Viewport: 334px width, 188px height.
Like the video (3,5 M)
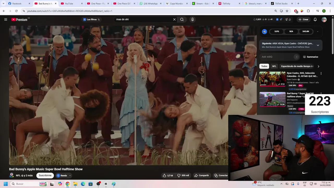pos(168,175)
